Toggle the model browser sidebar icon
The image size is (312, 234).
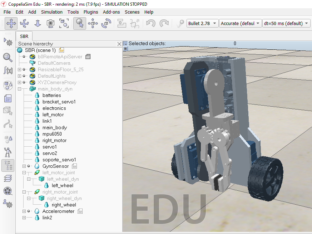[8, 152]
